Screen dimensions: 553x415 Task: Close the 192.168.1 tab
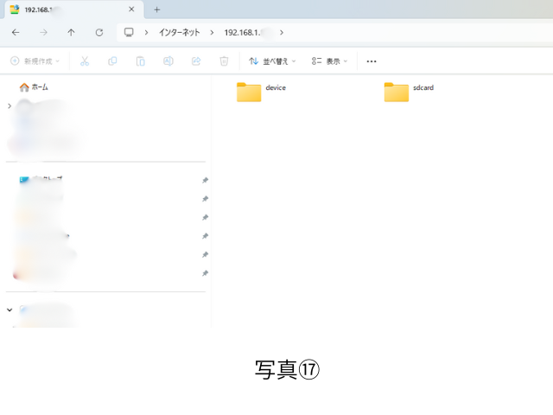pos(131,10)
